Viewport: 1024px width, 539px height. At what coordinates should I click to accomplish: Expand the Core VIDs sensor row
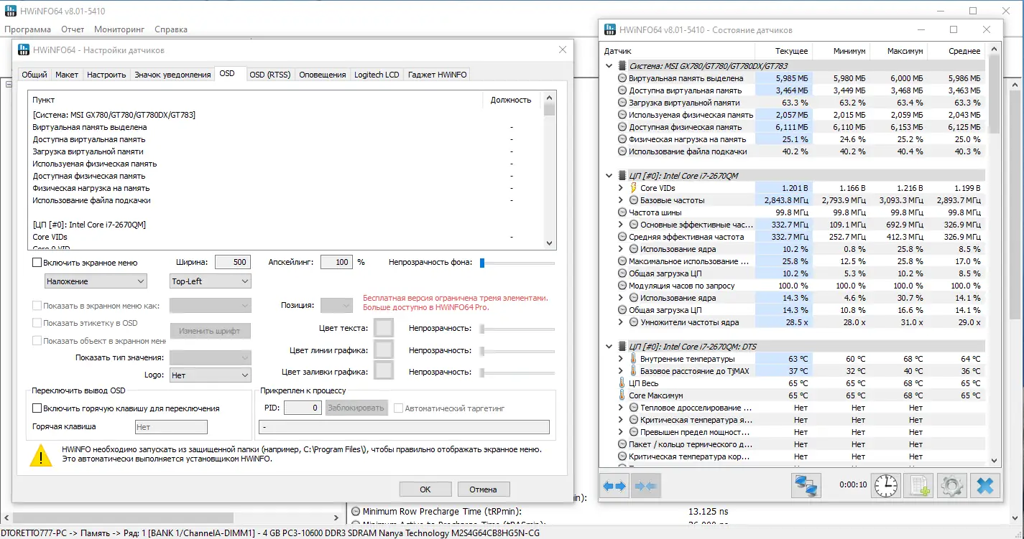click(621, 188)
